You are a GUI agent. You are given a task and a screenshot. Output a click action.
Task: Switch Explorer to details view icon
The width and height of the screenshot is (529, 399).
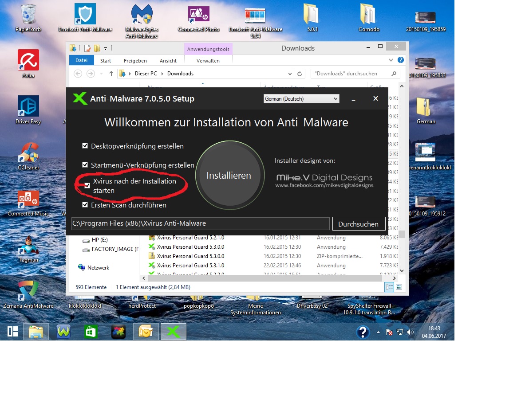click(389, 287)
